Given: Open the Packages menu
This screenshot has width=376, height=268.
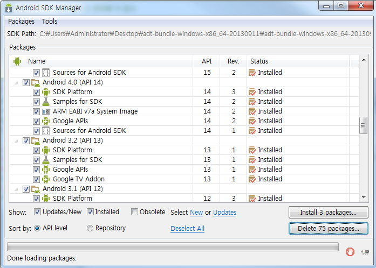Looking at the screenshot, I should [x=22, y=22].
